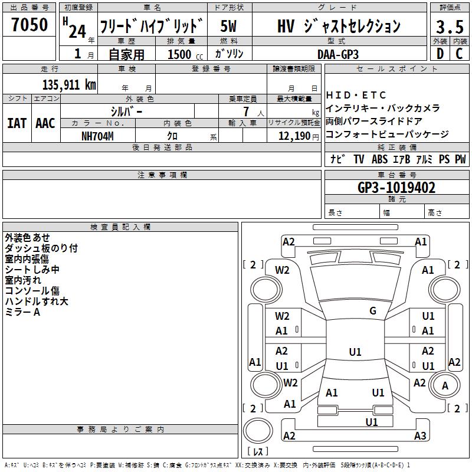Select コンフォートビューパッケージ line
This screenshot has height=472, width=472.
(x=388, y=134)
